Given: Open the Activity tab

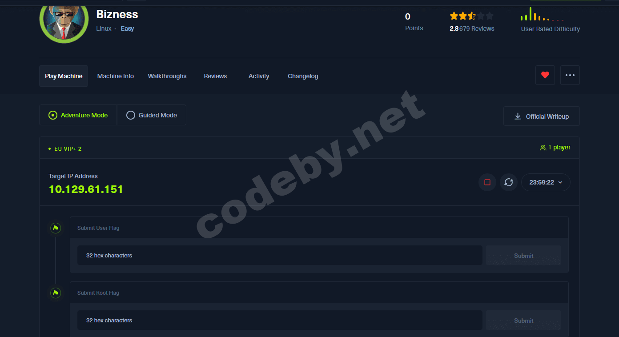Looking at the screenshot, I should 259,76.
